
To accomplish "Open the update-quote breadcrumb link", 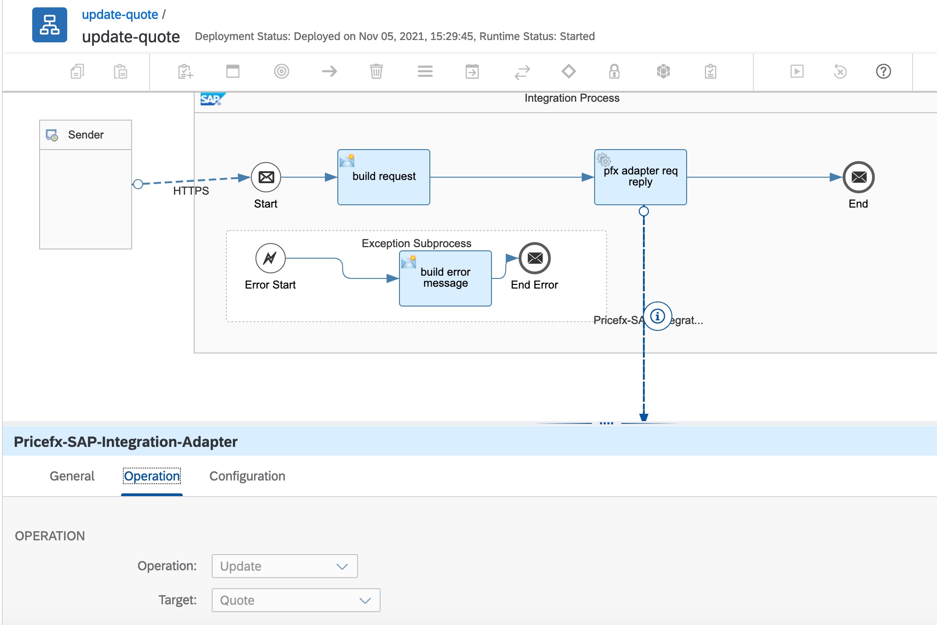I will 120,15.
